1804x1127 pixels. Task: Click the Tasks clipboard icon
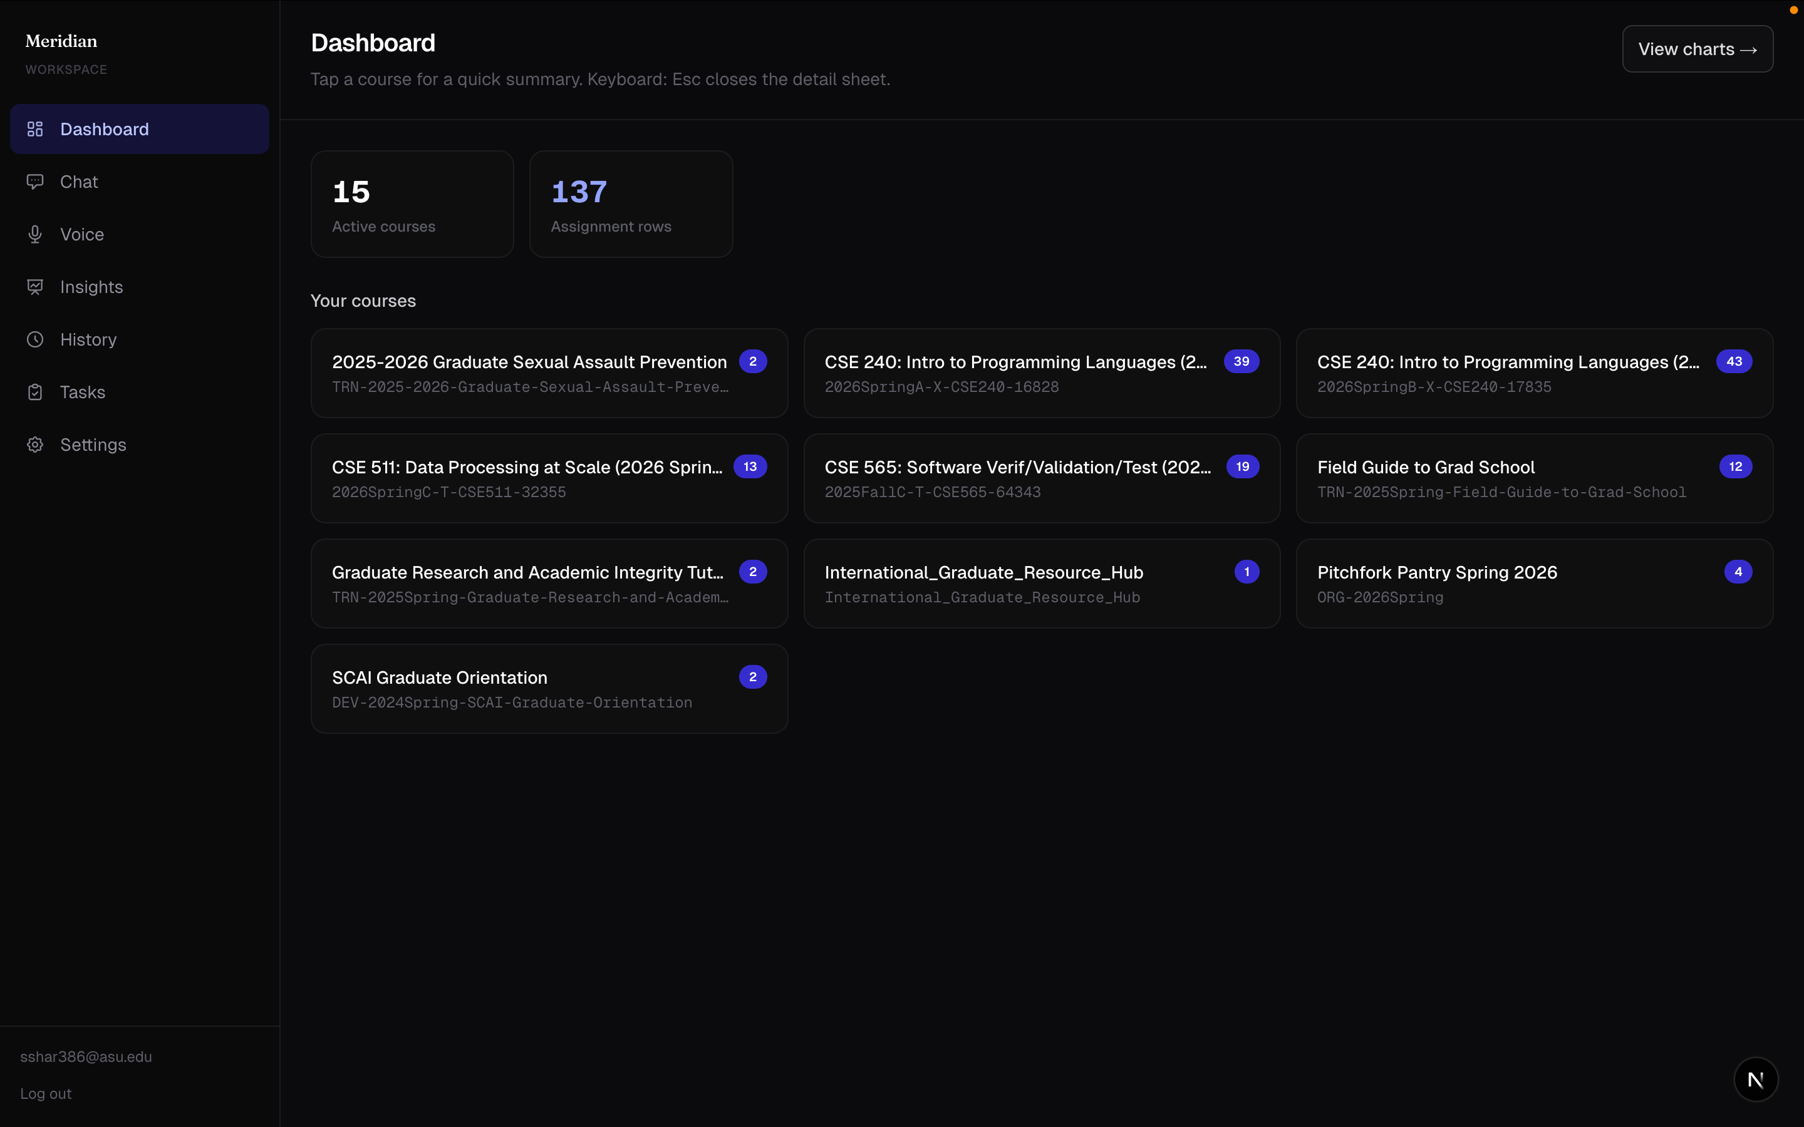point(35,392)
